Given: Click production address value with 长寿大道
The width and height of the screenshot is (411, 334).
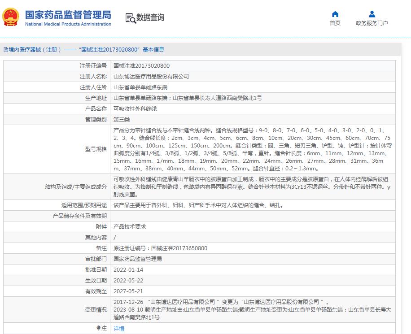Looking at the screenshot, I should click(188, 98).
